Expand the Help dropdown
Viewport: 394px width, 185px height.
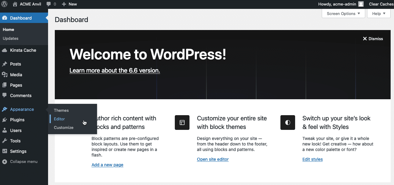click(379, 13)
